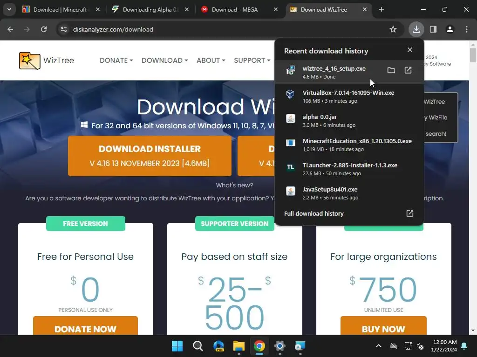The width and height of the screenshot is (477, 357).
Task: Bookmark this page with star icon
Action: (x=393, y=29)
